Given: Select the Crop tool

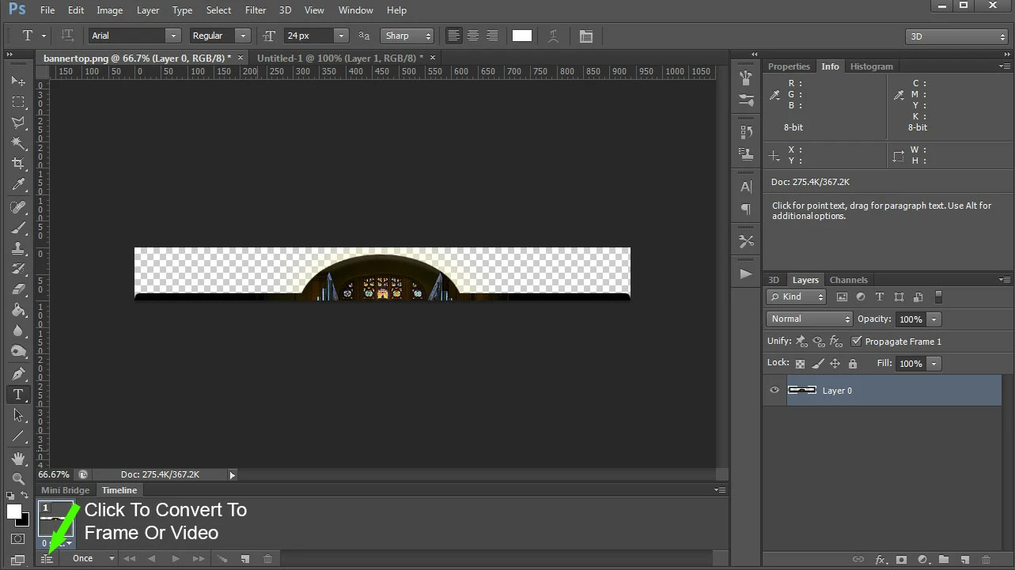Looking at the screenshot, I should 18,164.
